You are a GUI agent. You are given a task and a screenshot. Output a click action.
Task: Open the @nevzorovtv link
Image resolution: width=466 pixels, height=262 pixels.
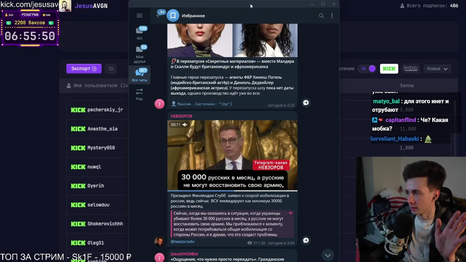tap(182, 242)
